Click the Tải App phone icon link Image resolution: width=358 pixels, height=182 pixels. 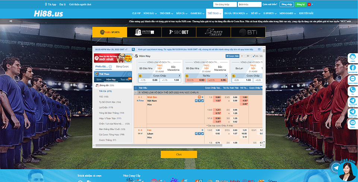[50, 4]
